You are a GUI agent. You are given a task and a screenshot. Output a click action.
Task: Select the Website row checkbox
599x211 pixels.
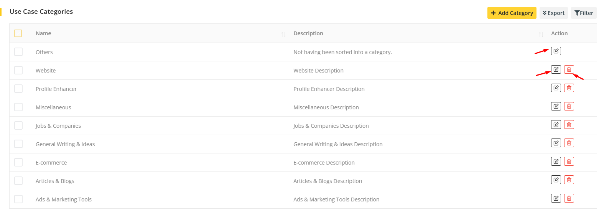click(x=18, y=70)
